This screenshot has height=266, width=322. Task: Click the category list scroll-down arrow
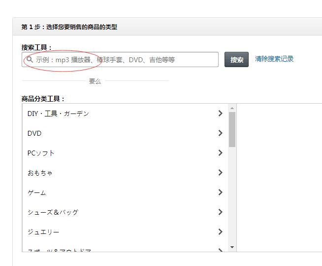click(232, 247)
